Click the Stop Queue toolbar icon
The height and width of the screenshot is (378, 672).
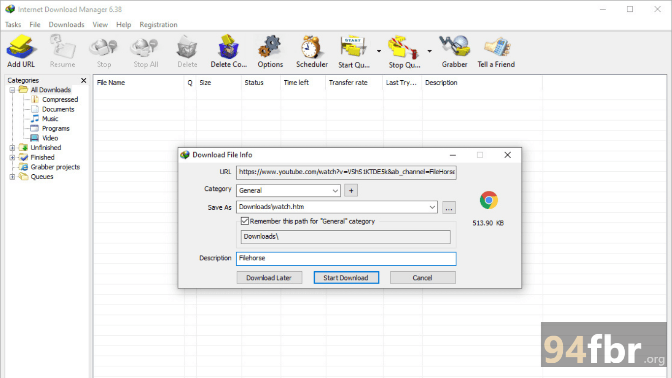(x=404, y=51)
